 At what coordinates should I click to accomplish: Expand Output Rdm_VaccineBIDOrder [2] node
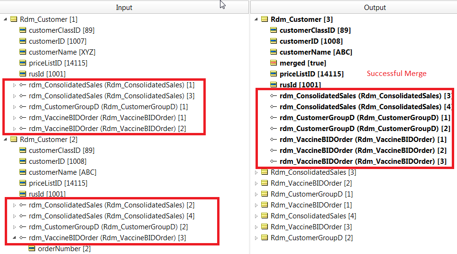click(x=256, y=183)
